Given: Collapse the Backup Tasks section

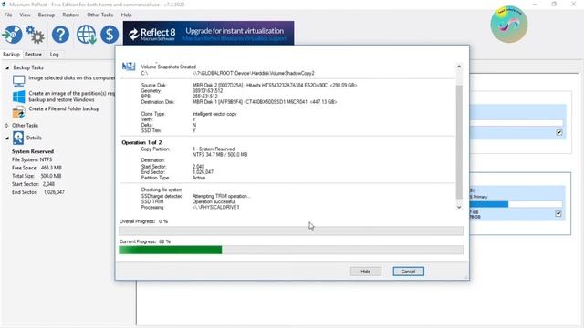Looking at the screenshot, I should 7,67.
